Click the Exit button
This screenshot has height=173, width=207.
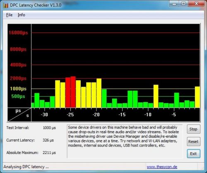pyautogui.click(x=193, y=154)
